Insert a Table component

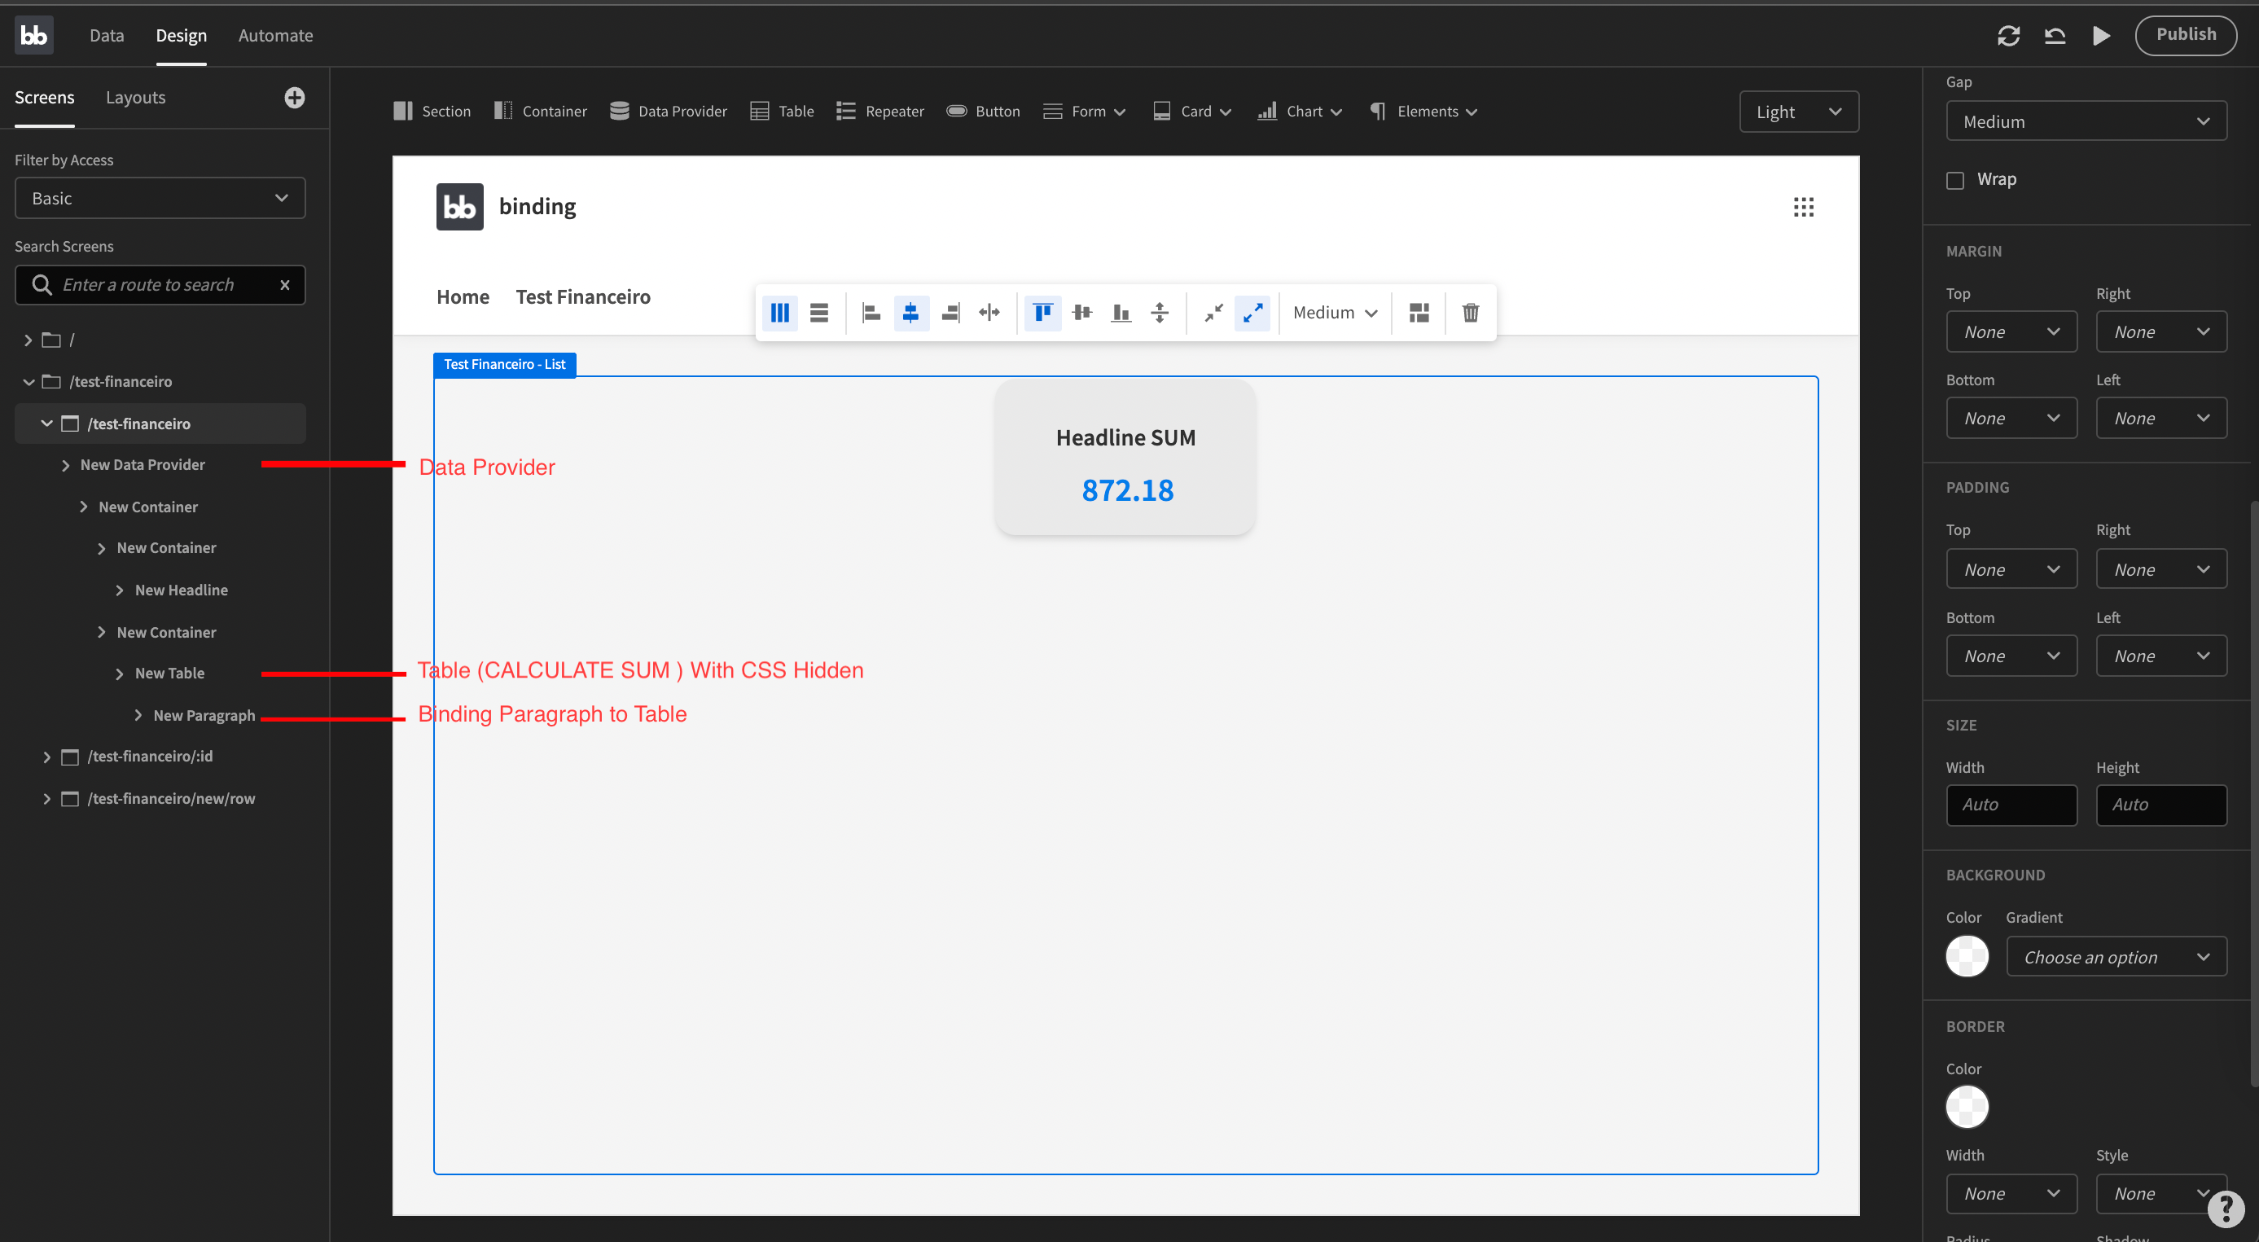[x=781, y=111]
